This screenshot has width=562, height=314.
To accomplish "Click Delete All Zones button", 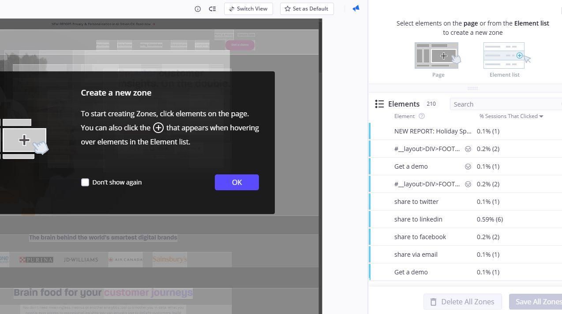I will point(462,302).
